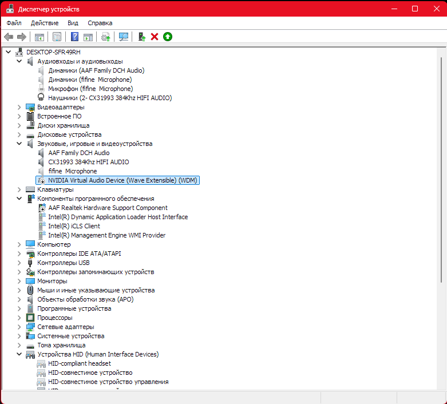Click the show/hide console tree icon

[39, 37]
